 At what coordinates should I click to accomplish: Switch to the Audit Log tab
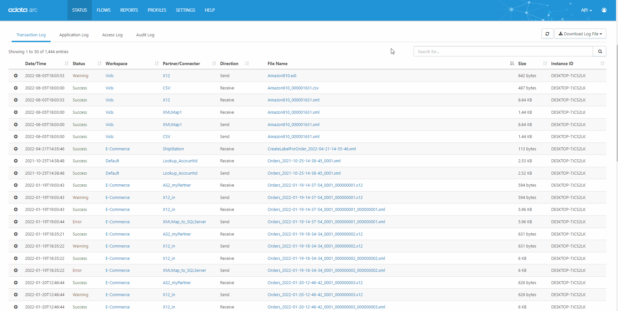[145, 35]
